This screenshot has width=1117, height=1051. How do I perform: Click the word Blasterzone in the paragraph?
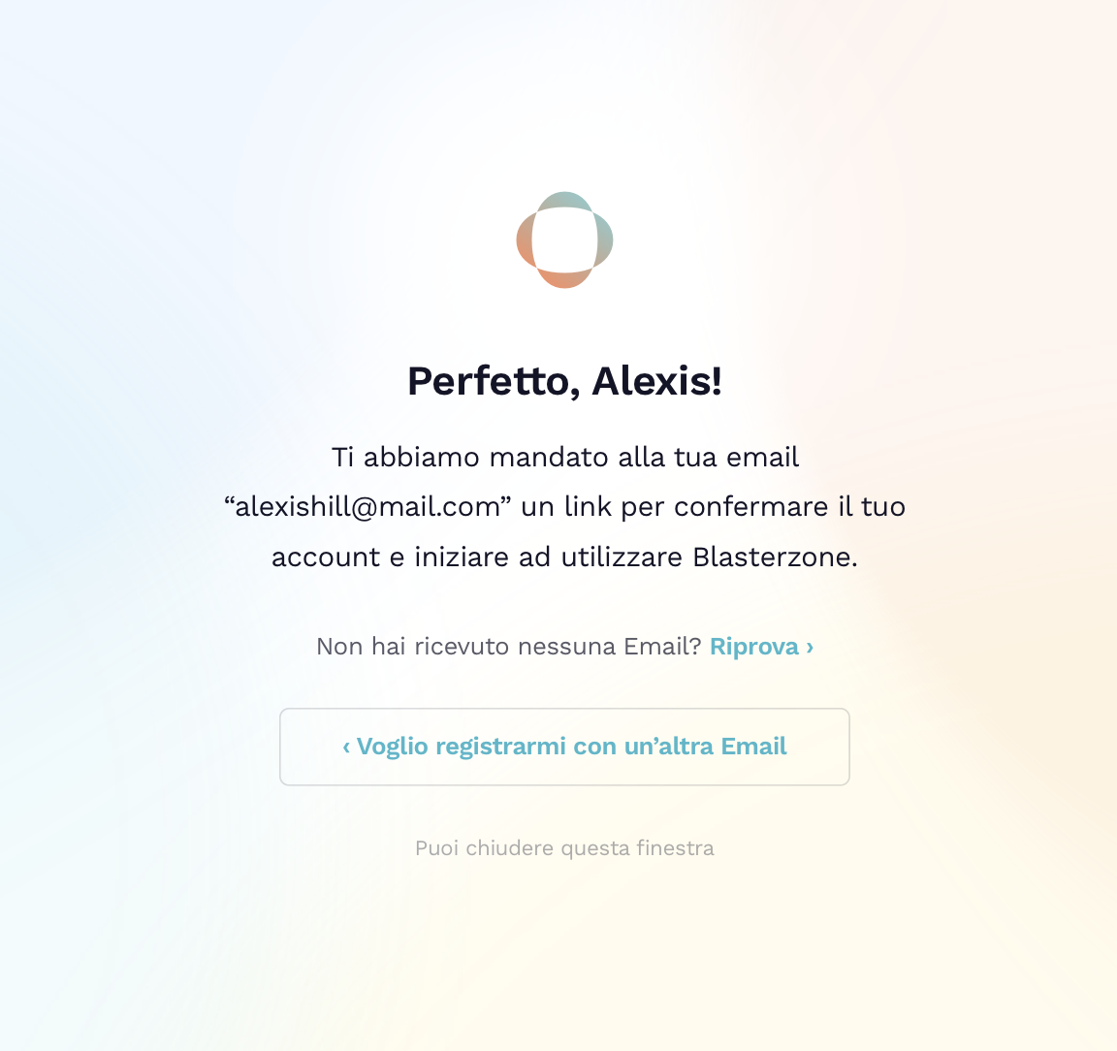[x=775, y=557]
